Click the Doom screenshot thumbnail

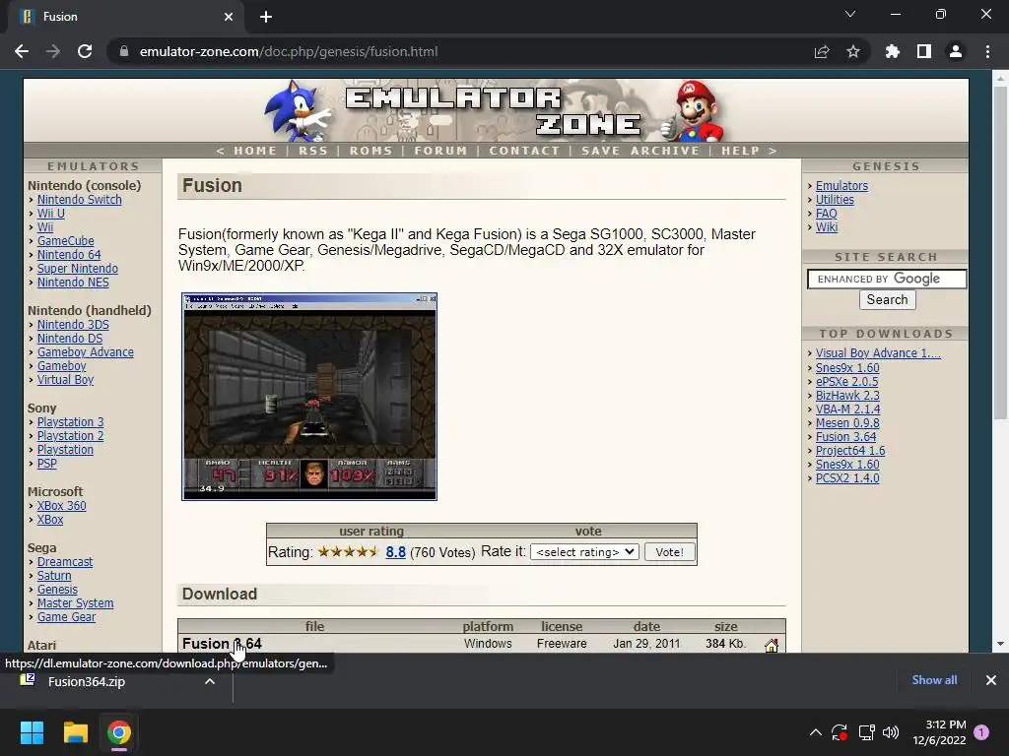pyautogui.click(x=309, y=397)
